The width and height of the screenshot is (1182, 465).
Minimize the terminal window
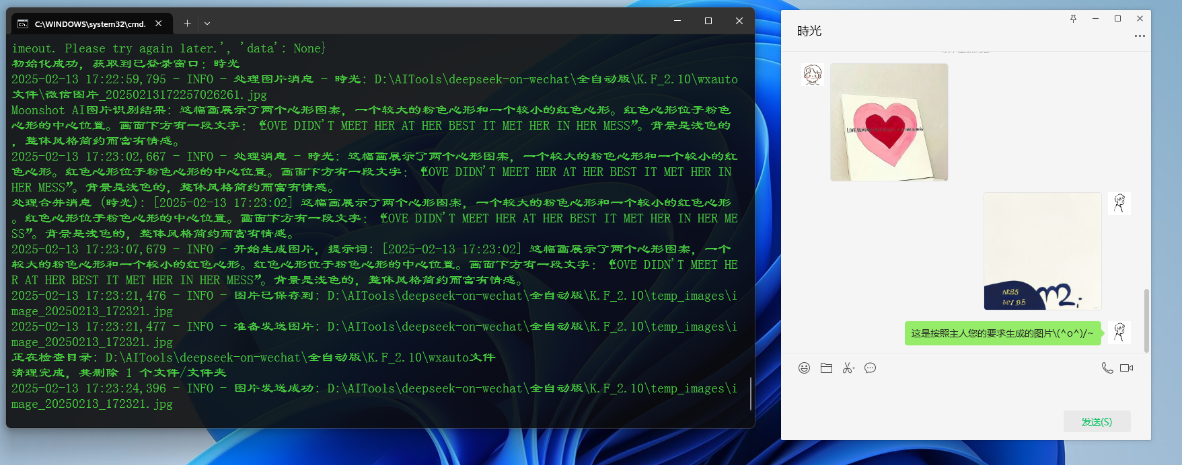click(x=677, y=21)
